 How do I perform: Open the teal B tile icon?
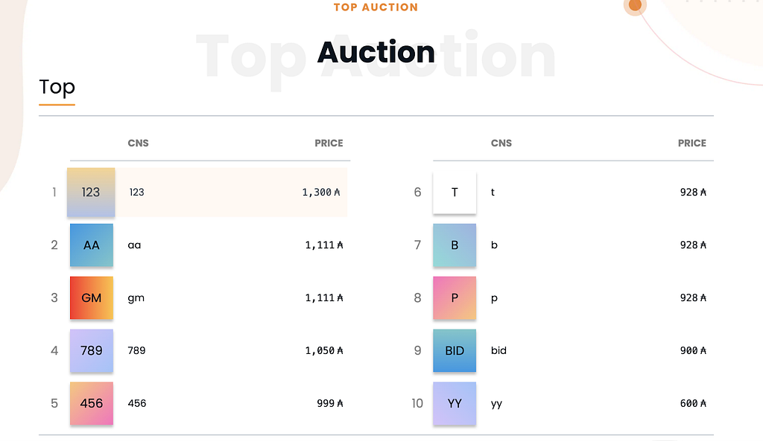point(455,245)
